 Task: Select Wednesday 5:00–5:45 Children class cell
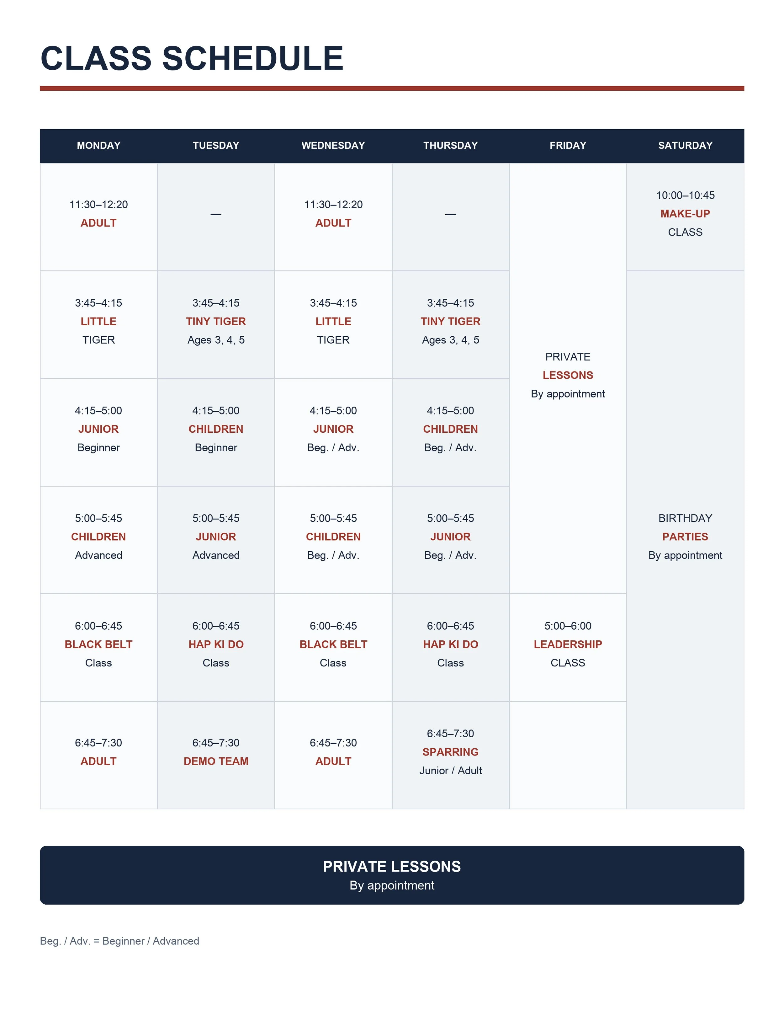[x=333, y=540]
